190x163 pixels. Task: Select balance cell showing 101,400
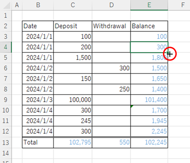[149, 100]
